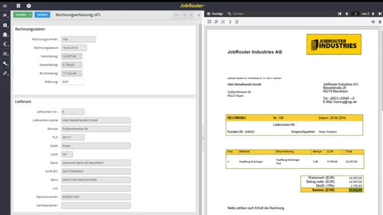Open the three-dots more options menu
The height and width of the screenshot is (215, 383).
pos(176,15)
